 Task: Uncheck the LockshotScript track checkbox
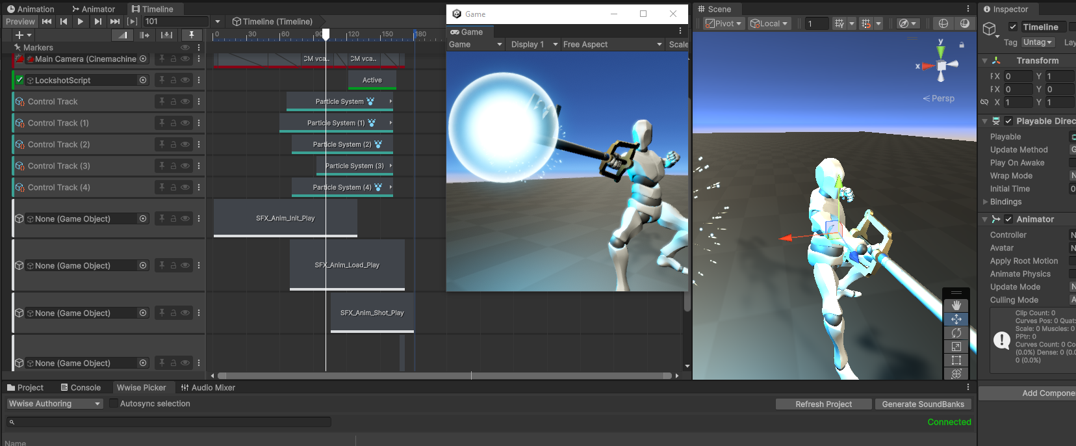[x=19, y=80]
